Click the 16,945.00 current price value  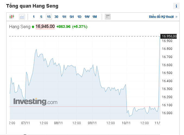pyautogui.click(x=45, y=27)
